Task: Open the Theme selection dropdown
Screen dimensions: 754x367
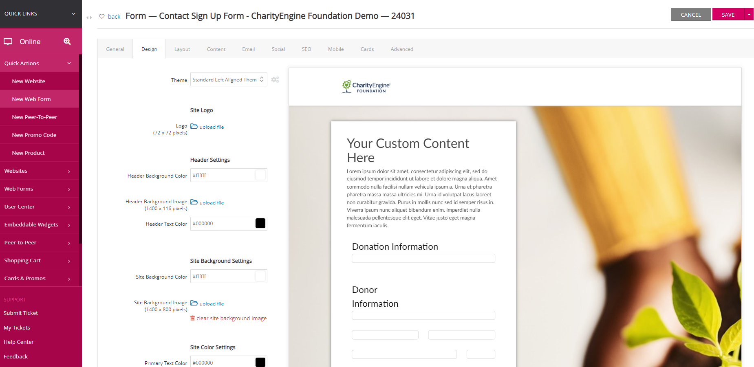Action: (229, 79)
